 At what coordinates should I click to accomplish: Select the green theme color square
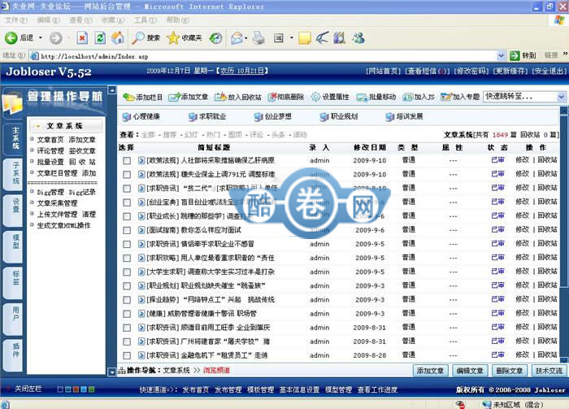[91, 389]
